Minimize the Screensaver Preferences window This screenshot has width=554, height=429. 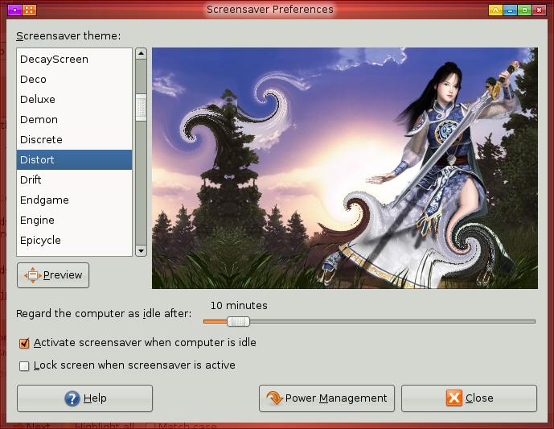[x=510, y=10]
